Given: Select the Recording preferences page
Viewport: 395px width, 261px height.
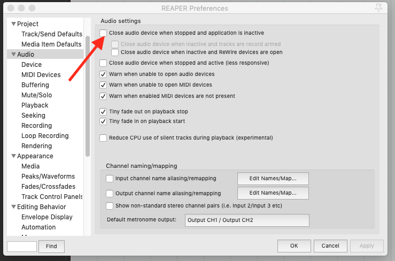Looking at the screenshot, I should pos(37,126).
